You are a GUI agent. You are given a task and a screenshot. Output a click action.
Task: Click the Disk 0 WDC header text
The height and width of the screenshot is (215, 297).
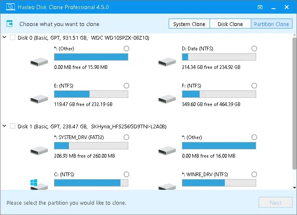pyautogui.click(x=83, y=38)
